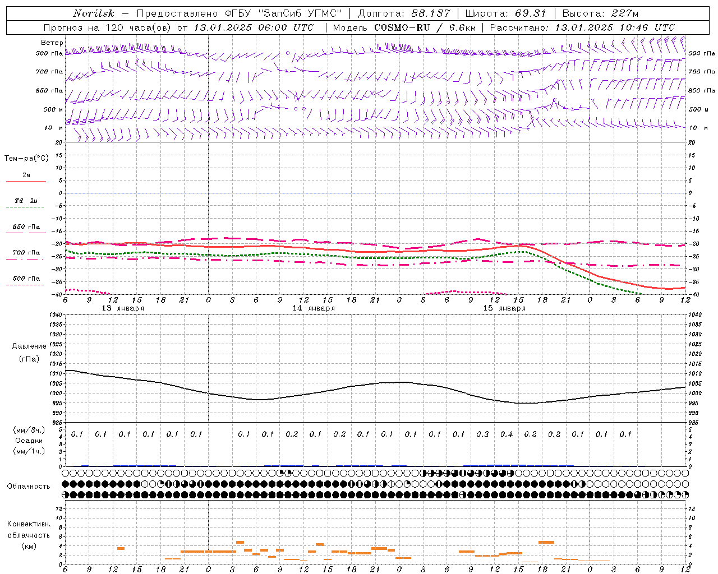This screenshot has width=718, height=574.
Task: Click the "Модель COSMO-RU / 6.6км" text
Action: 404,27
